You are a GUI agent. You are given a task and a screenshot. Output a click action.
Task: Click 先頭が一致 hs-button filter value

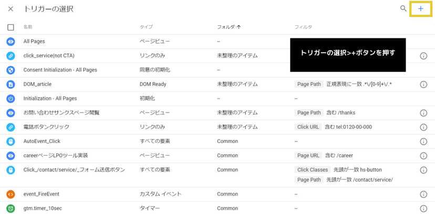pyautogui.click(x=358, y=170)
